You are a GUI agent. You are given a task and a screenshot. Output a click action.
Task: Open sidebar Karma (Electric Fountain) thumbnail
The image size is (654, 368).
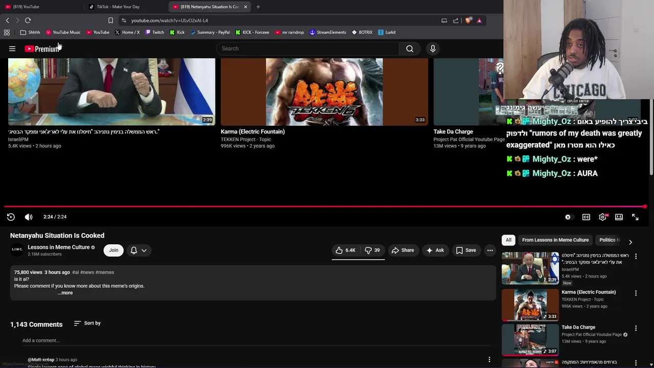coord(530,305)
